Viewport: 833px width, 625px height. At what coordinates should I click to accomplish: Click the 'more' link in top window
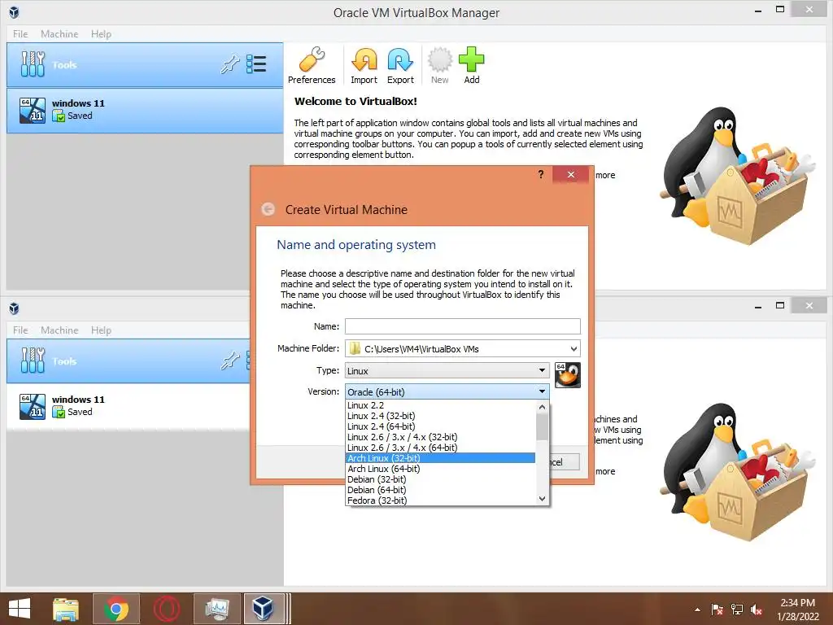(x=605, y=176)
